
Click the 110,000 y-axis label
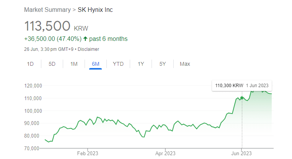click(x=33, y=98)
